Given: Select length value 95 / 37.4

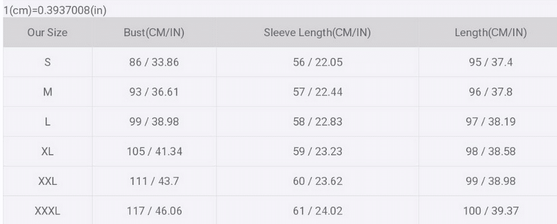Looking at the screenshot, I should pos(491,62).
